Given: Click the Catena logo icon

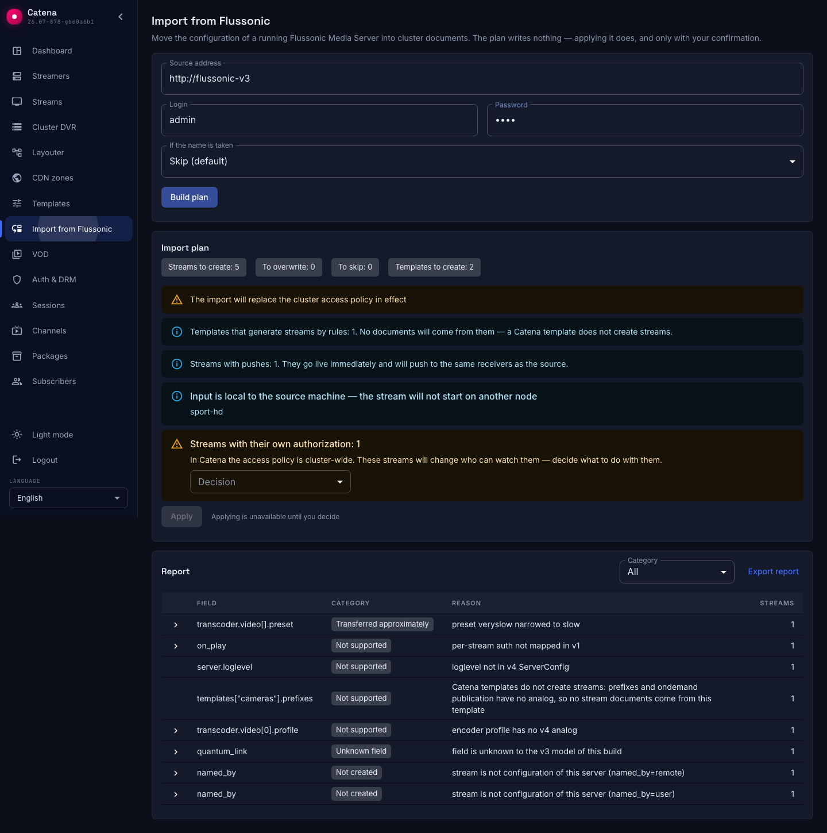Looking at the screenshot, I should (14, 17).
